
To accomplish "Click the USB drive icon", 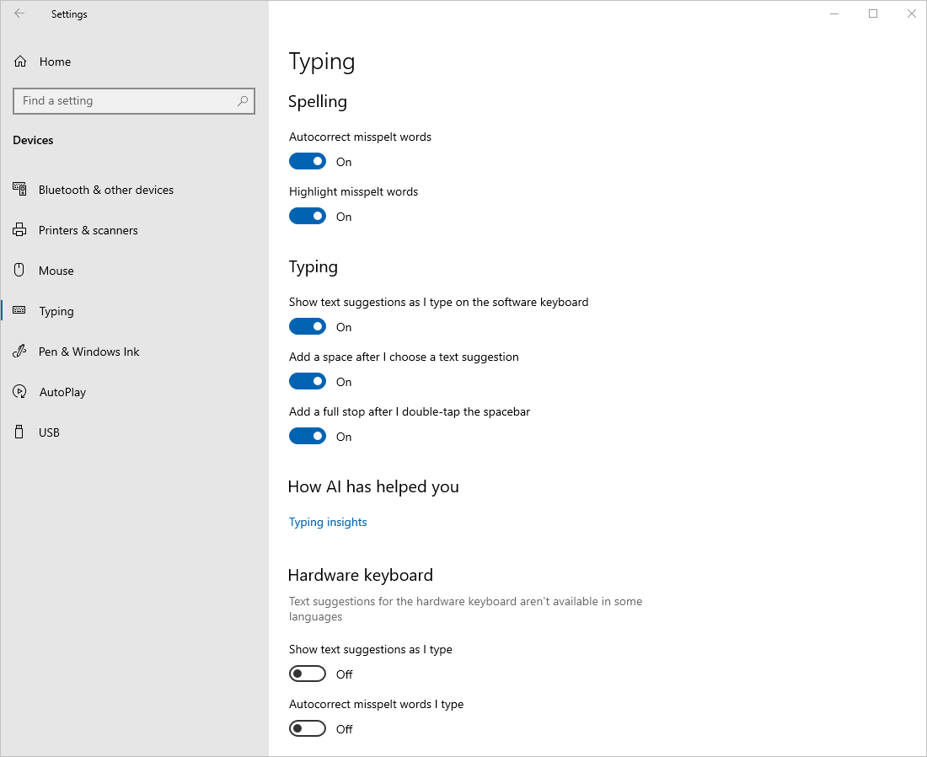I will (19, 432).
